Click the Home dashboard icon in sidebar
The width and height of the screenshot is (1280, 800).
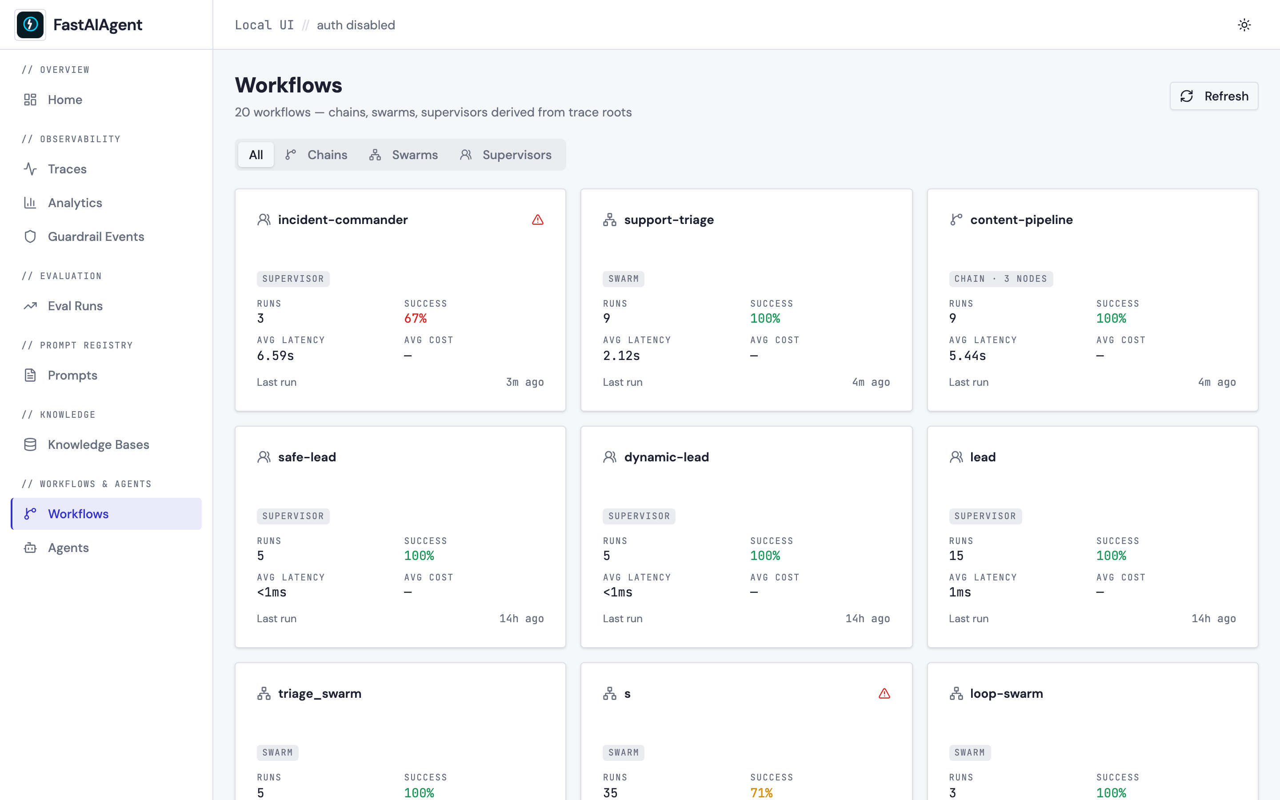(30, 100)
